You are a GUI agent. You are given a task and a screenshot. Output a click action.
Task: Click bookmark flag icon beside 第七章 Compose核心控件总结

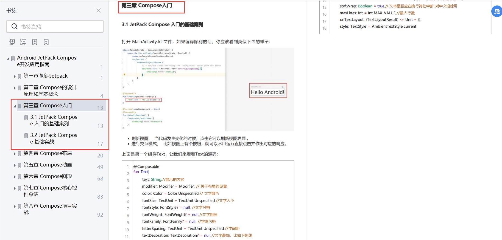(19, 188)
